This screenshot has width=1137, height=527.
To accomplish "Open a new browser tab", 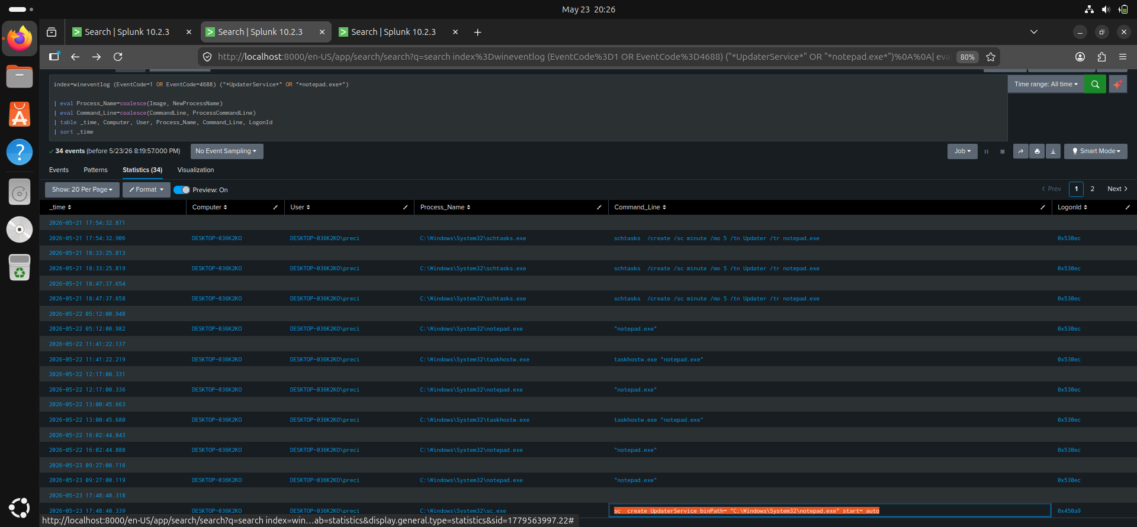I will click(477, 32).
